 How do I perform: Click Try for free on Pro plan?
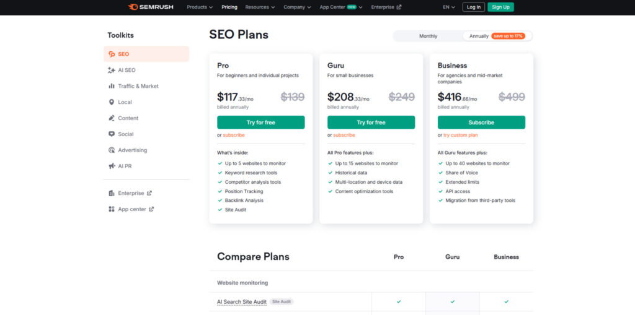point(260,123)
